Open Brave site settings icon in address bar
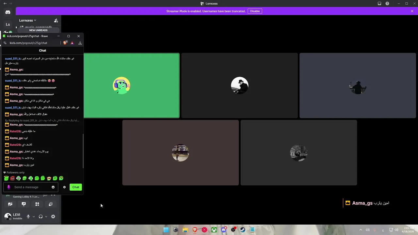Image resolution: width=418 pixels, height=235 pixels. pos(5,43)
